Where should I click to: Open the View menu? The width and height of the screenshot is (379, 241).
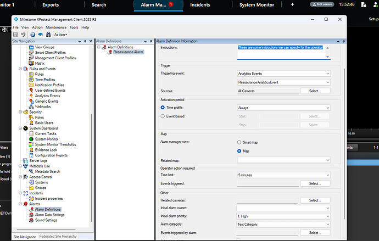25,27
